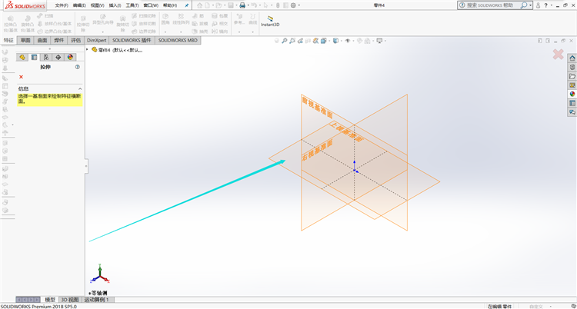Switch to PropertyManager tab icon
Viewport: 577px width, 309px height.
(x=34, y=57)
